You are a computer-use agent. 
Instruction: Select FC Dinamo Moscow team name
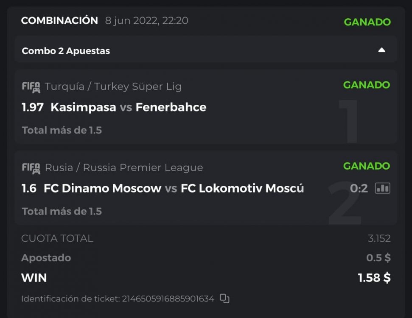[x=102, y=188]
